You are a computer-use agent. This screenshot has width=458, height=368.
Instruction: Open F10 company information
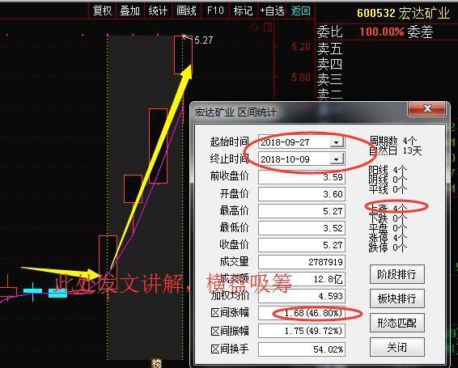tap(215, 11)
